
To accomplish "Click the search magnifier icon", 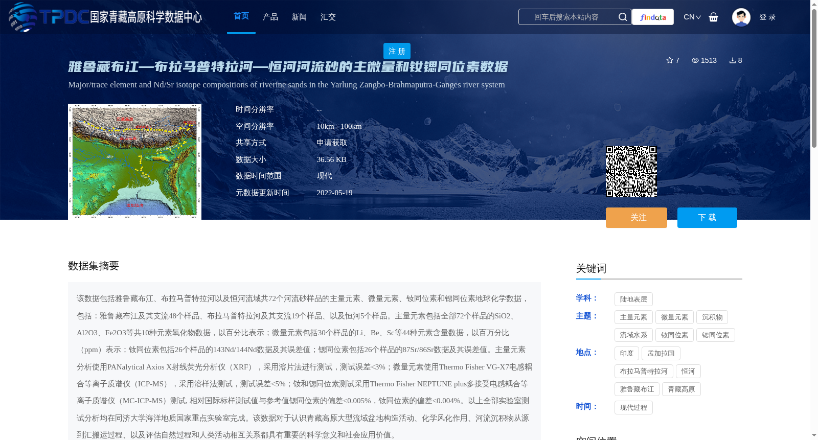I will pyautogui.click(x=622, y=17).
